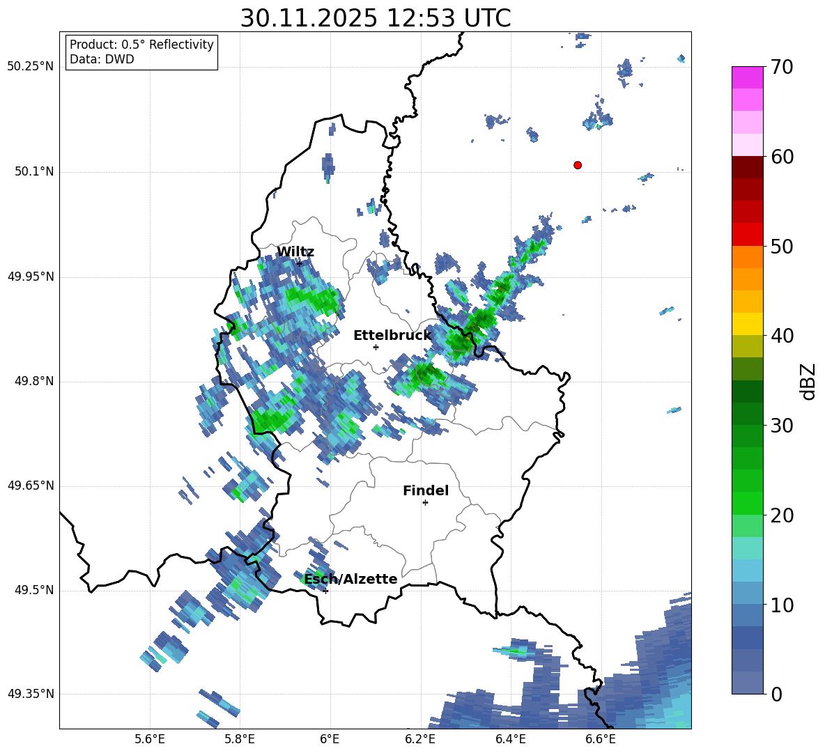Click the 60 tick on the colorbar
This screenshot has width=825, height=753.
point(782,157)
